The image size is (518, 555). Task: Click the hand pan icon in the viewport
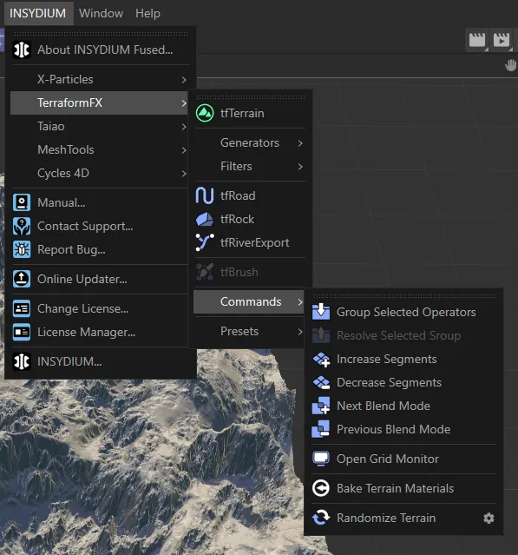tap(510, 65)
